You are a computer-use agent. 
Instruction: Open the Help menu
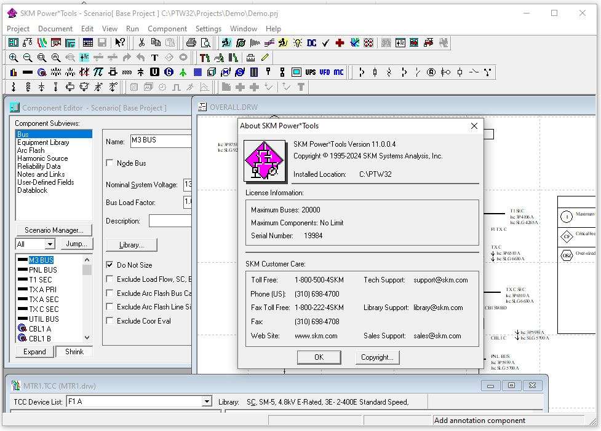click(273, 29)
